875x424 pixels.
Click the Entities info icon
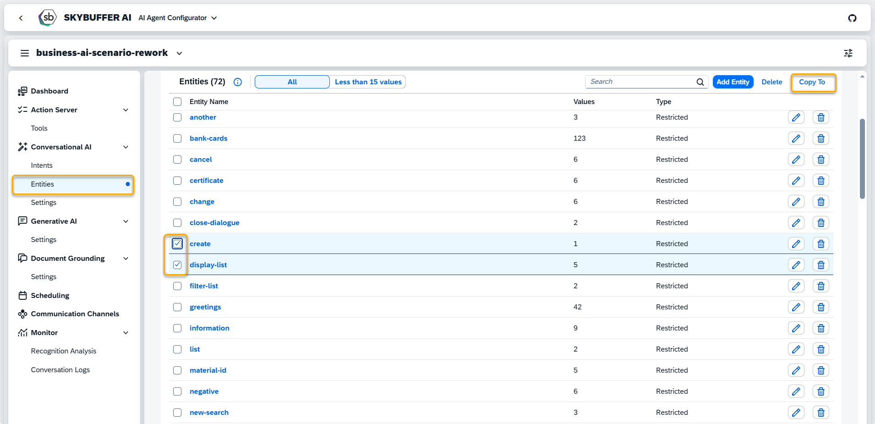237,82
